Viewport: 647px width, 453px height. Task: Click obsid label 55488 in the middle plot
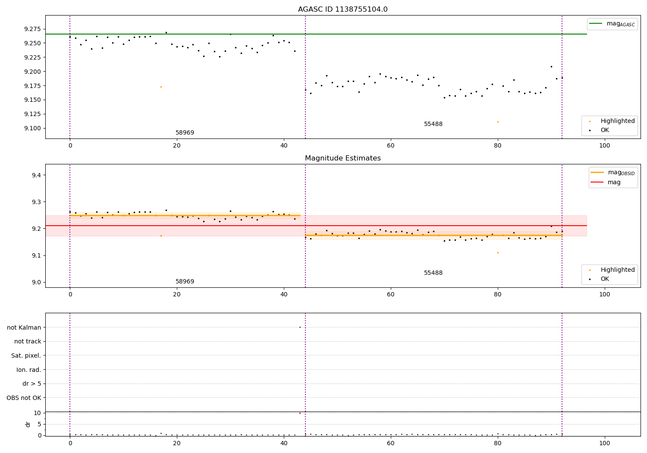click(433, 273)
